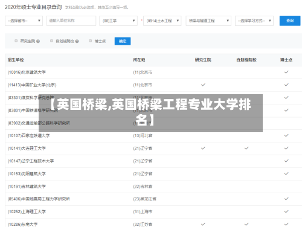302x227 pixels.
Task: Click (21)辽宁省 location in 辽宁工程技术大学 row
Action: [143, 161]
